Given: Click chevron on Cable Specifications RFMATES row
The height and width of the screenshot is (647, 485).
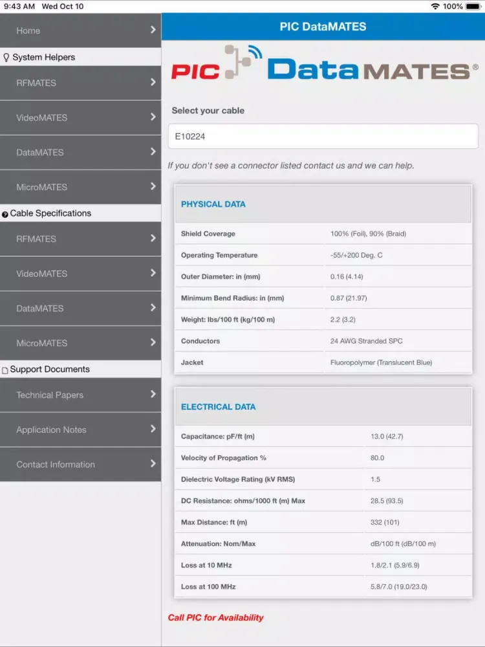Looking at the screenshot, I should coord(153,238).
